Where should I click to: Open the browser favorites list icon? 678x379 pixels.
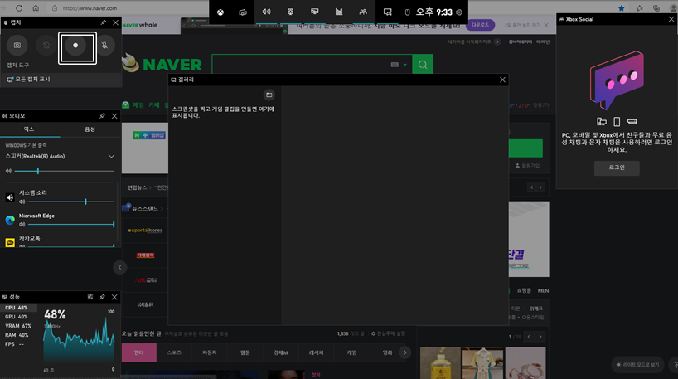(x=640, y=7)
